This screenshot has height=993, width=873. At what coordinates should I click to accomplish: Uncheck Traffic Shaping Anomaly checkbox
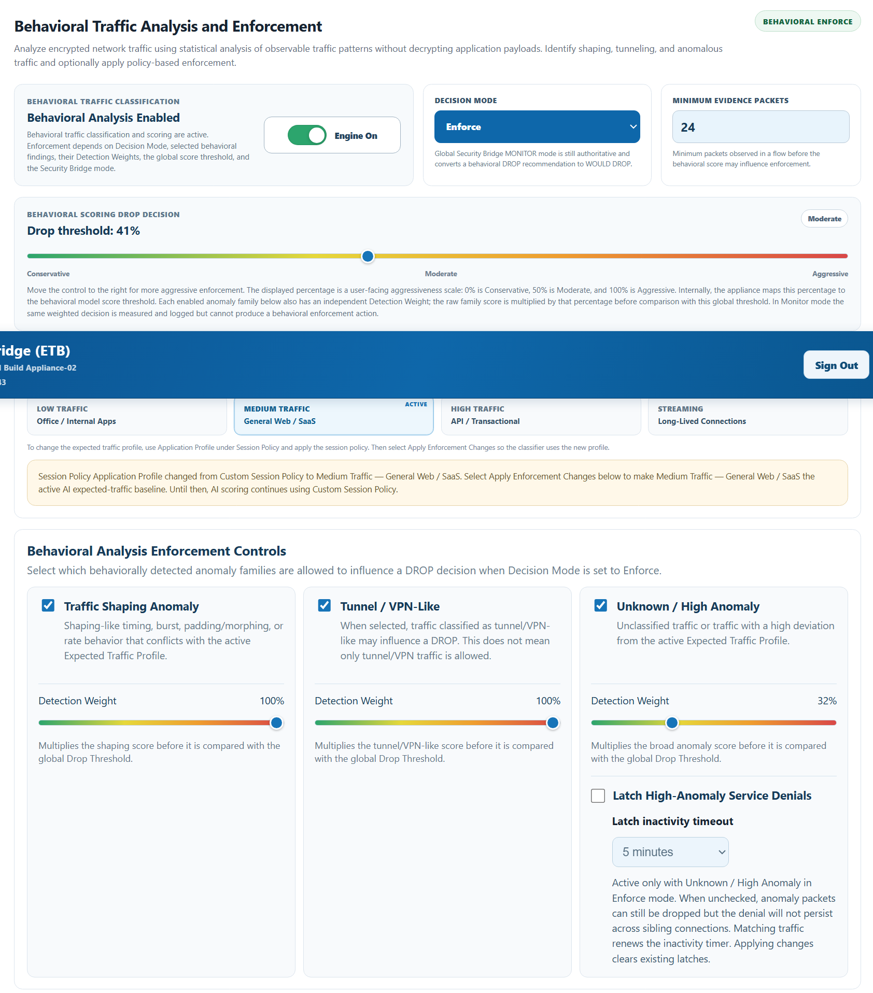coord(48,605)
